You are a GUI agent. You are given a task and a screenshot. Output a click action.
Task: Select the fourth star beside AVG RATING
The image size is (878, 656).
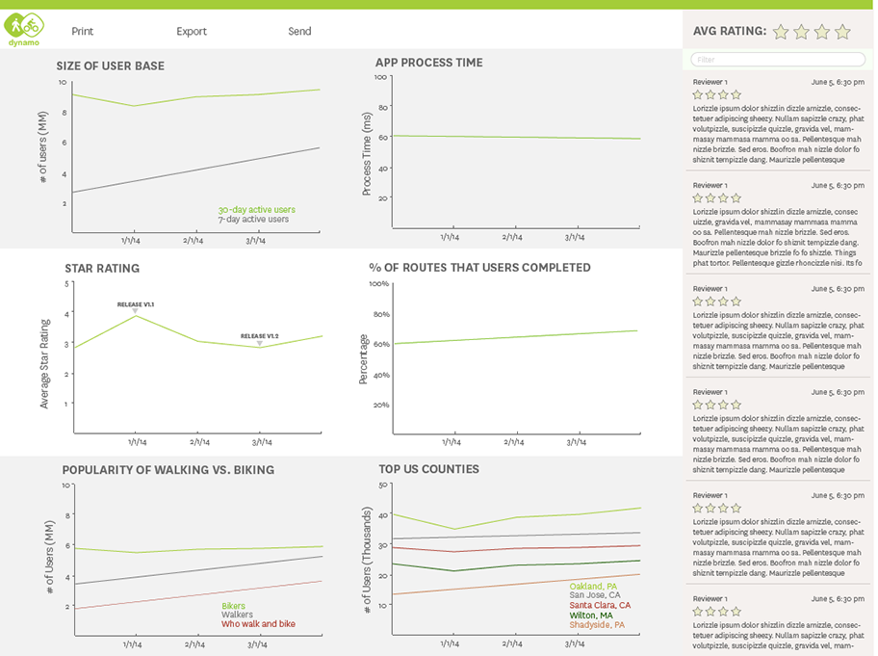tap(842, 32)
